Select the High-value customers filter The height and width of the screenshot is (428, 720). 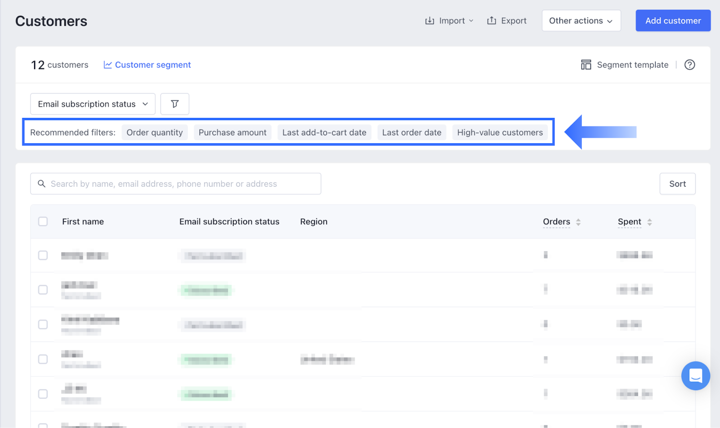499,132
